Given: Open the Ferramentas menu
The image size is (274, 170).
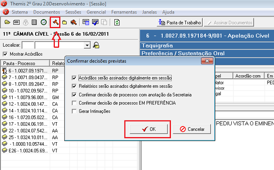Looking at the screenshot, I should [124, 12].
